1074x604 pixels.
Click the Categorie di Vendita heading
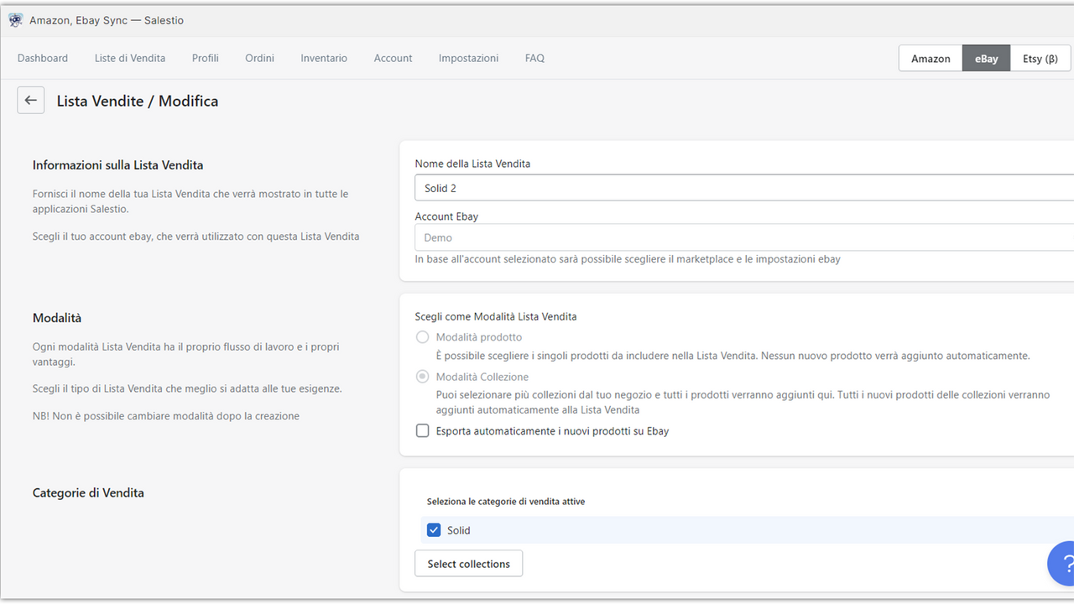pyautogui.click(x=88, y=492)
